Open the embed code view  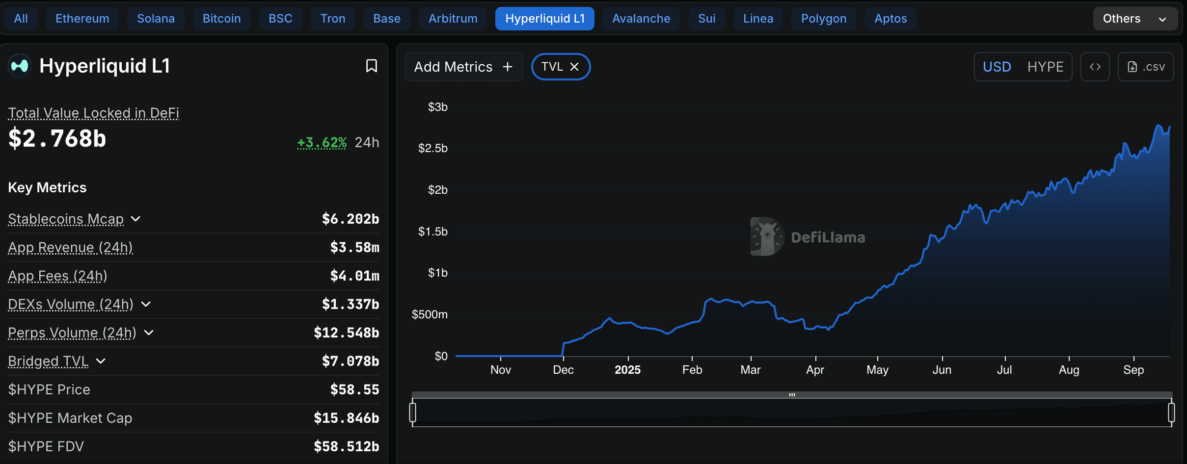1095,66
